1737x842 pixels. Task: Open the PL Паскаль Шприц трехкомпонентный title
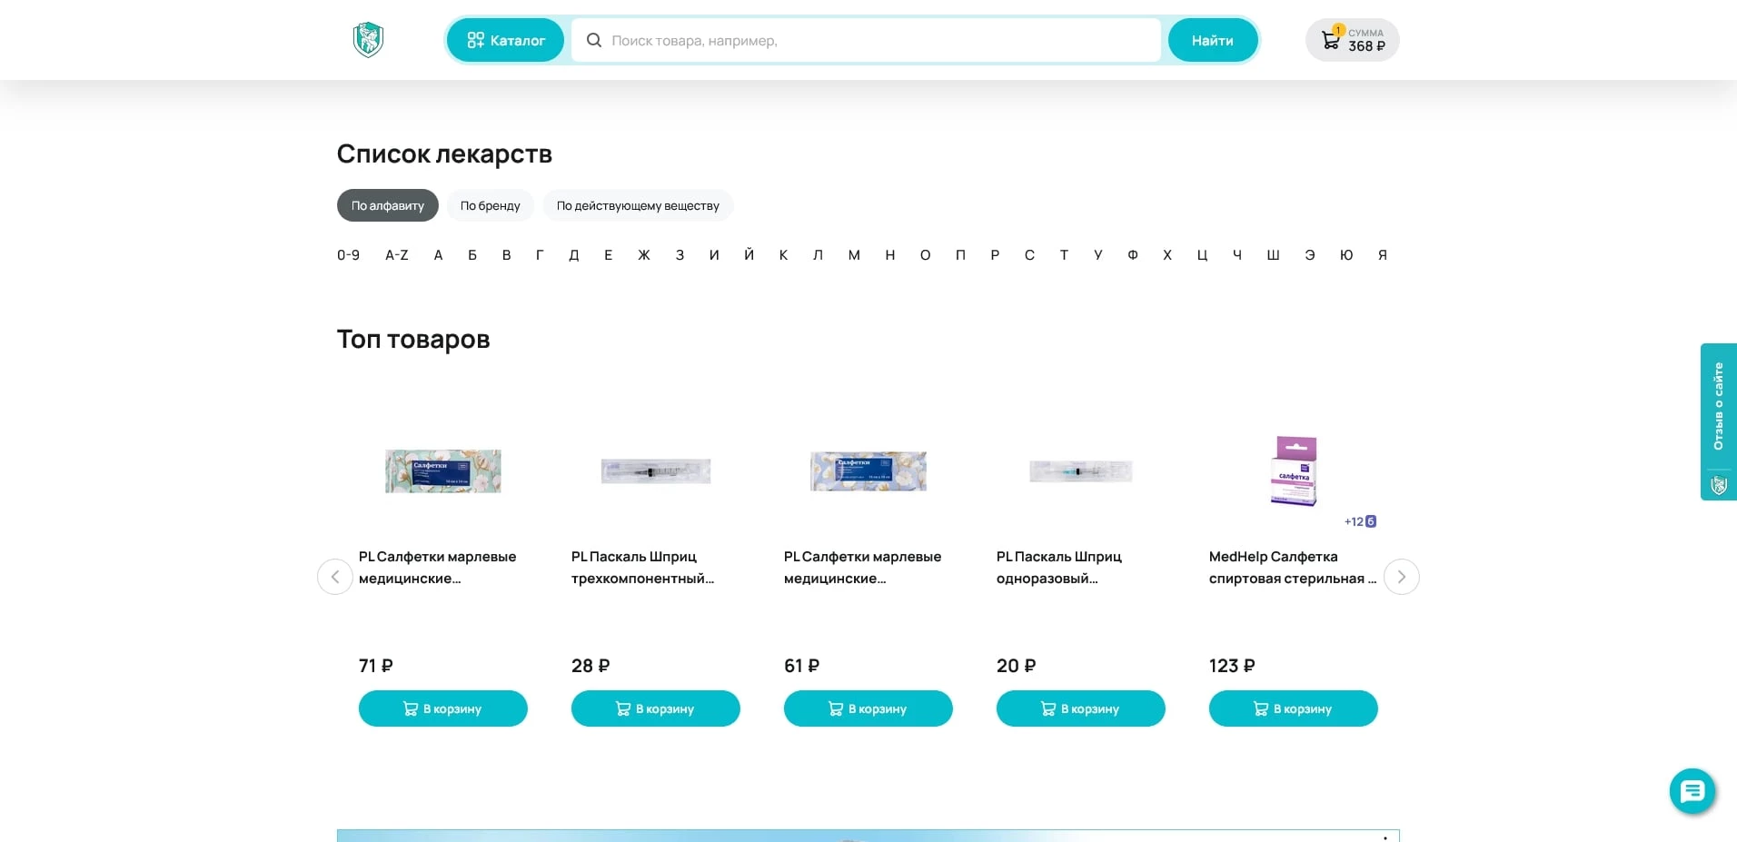click(642, 567)
